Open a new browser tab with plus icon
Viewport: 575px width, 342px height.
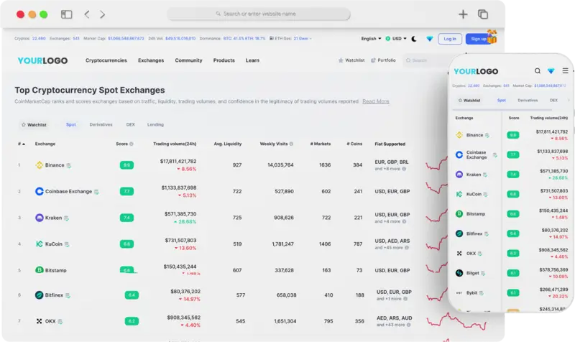click(463, 14)
